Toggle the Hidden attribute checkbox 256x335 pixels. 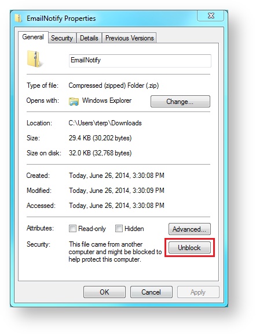(119, 228)
